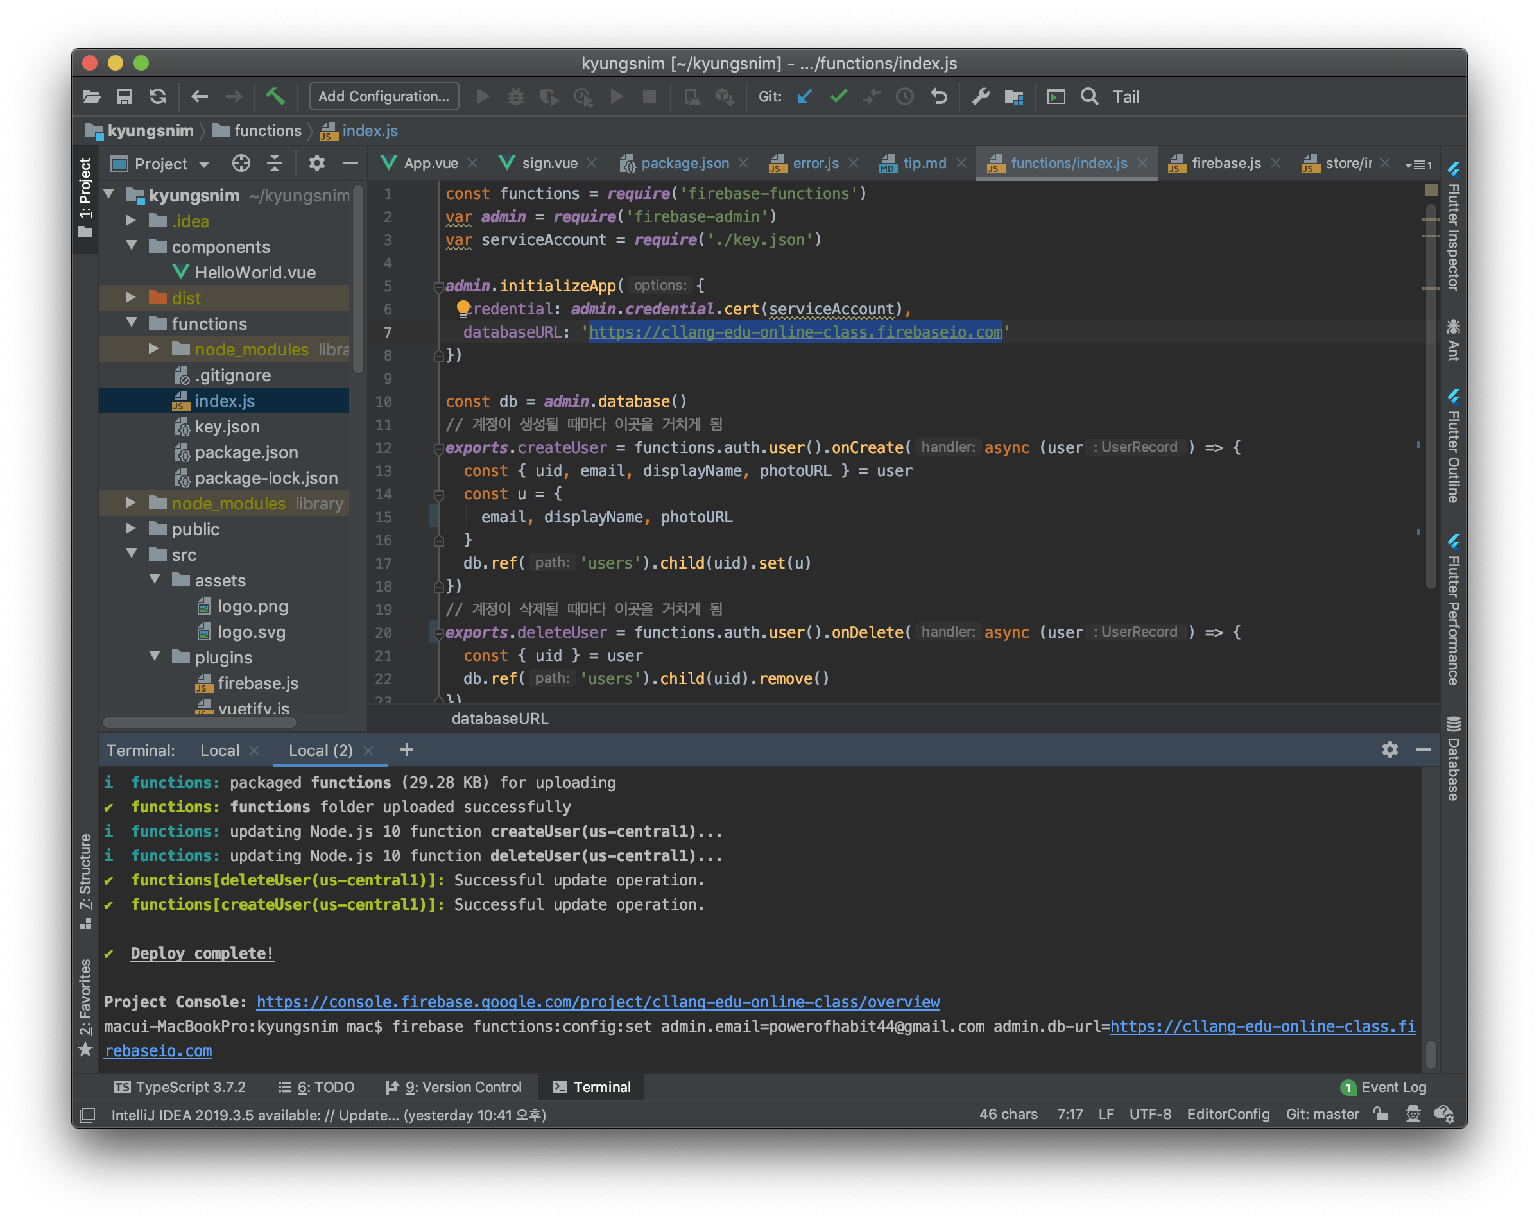The height and width of the screenshot is (1223, 1539).
Task: Click the Add Configuration button
Action: (x=383, y=96)
